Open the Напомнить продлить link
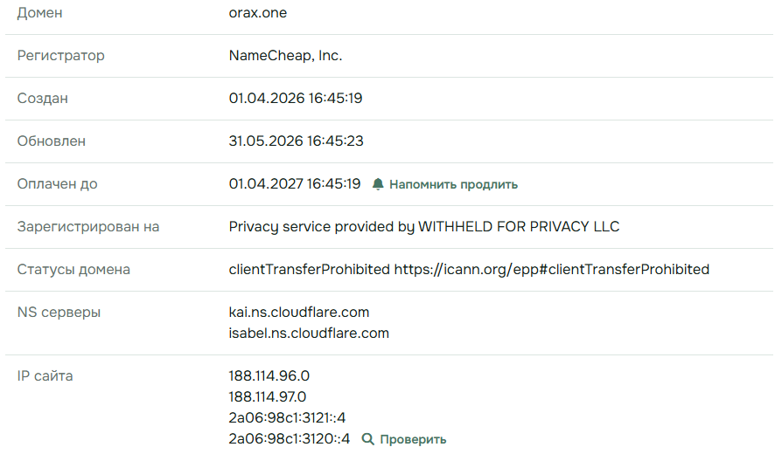The image size is (782, 461). pyautogui.click(x=453, y=184)
